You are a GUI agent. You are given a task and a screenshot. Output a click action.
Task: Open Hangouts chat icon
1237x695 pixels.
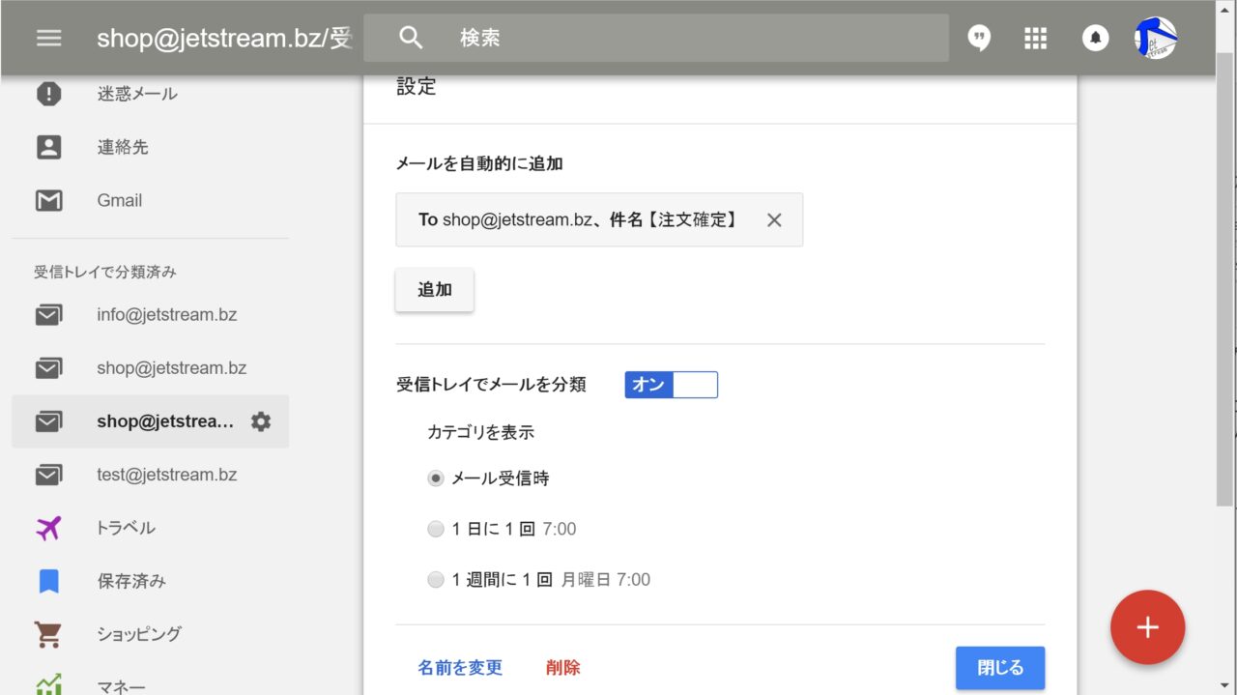[979, 38]
